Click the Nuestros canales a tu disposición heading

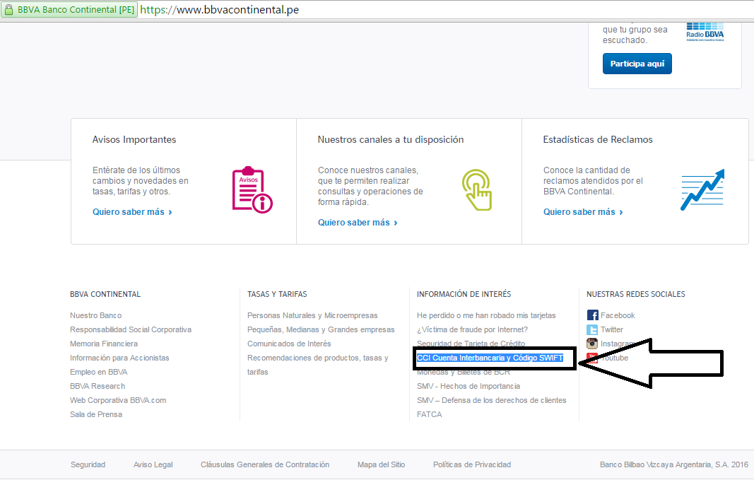point(391,139)
